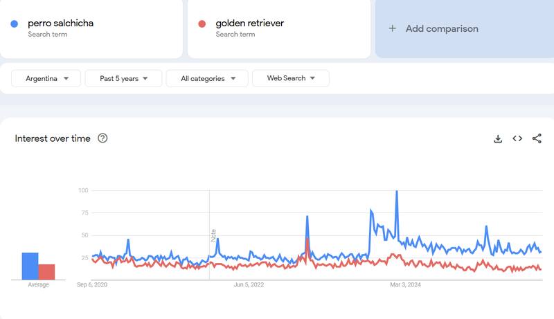Open the Argentina region dropdown
The width and height of the screenshot is (554, 319).
coord(46,78)
